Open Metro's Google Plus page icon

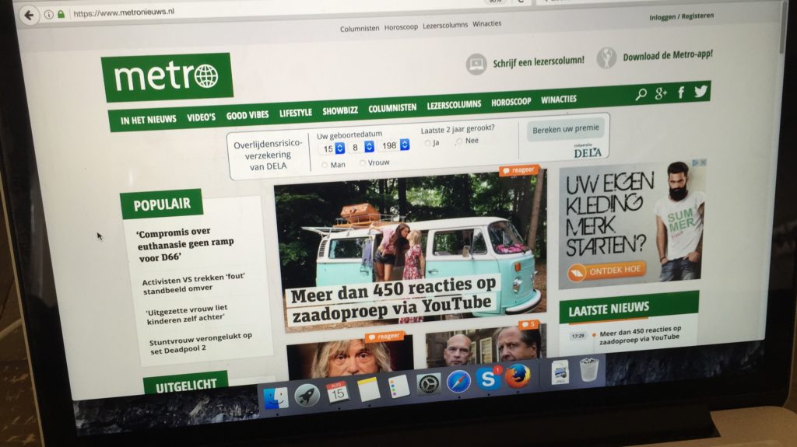click(662, 94)
